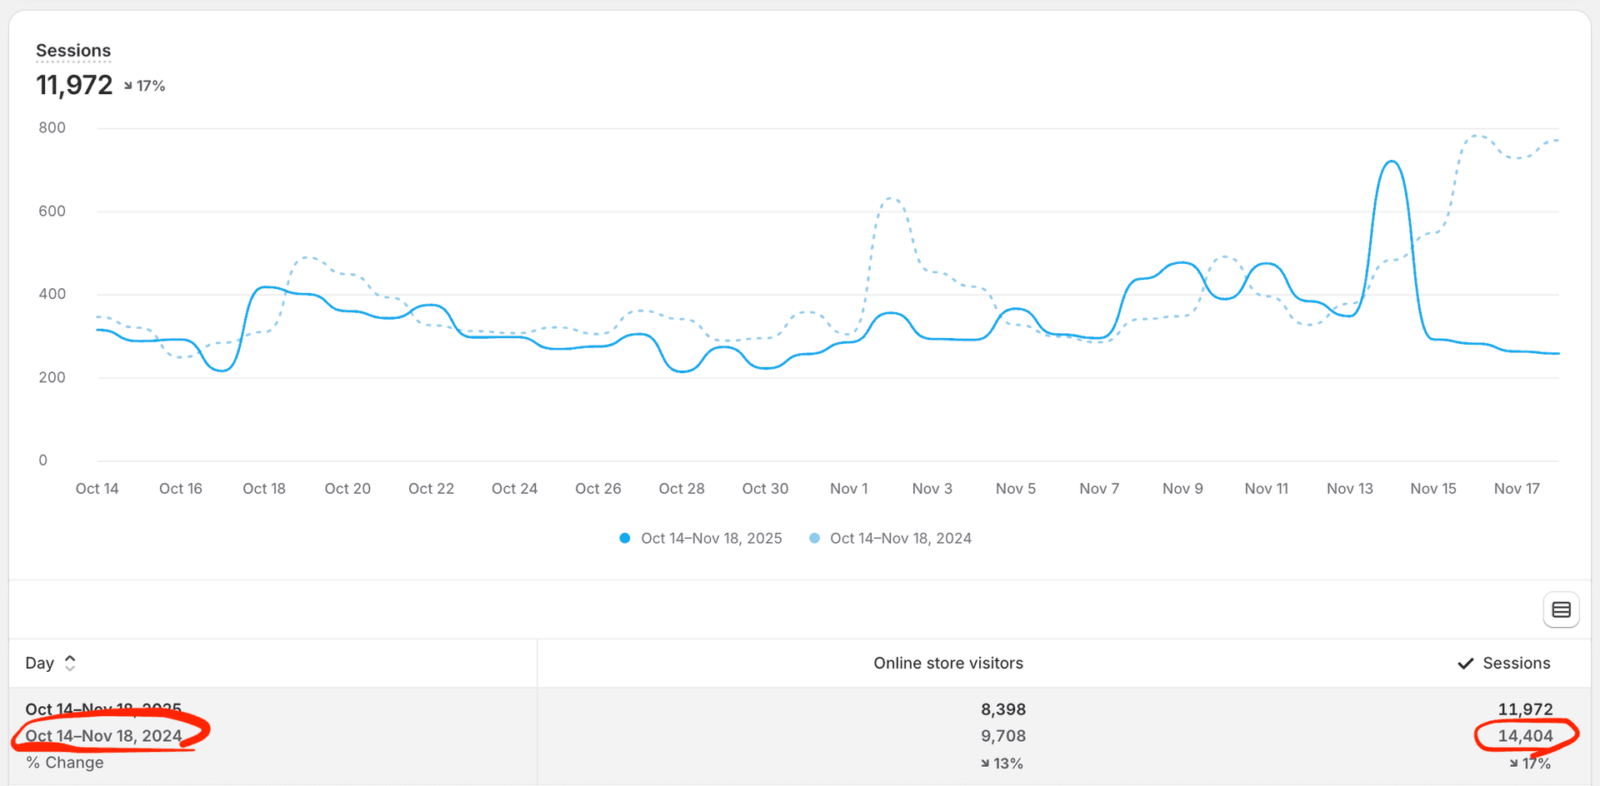Viewport: 1600px width, 786px height.
Task: Click the sort chevrons next to Day
Action: click(71, 663)
